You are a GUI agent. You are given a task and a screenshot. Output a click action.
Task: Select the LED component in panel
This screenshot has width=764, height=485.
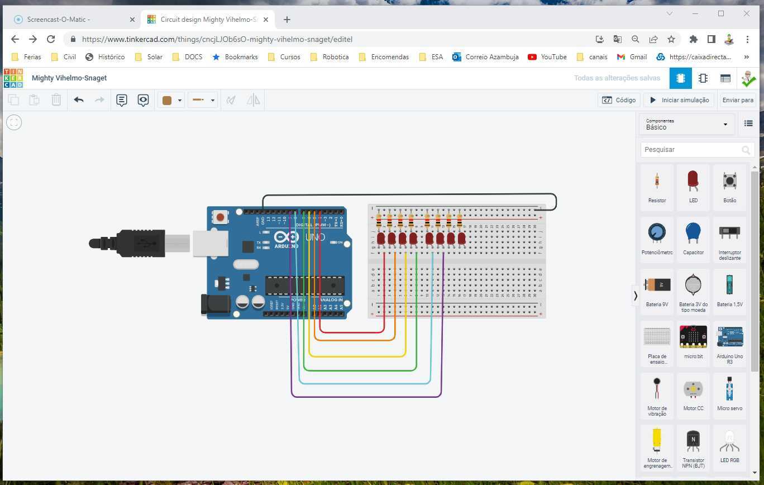tap(693, 187)
